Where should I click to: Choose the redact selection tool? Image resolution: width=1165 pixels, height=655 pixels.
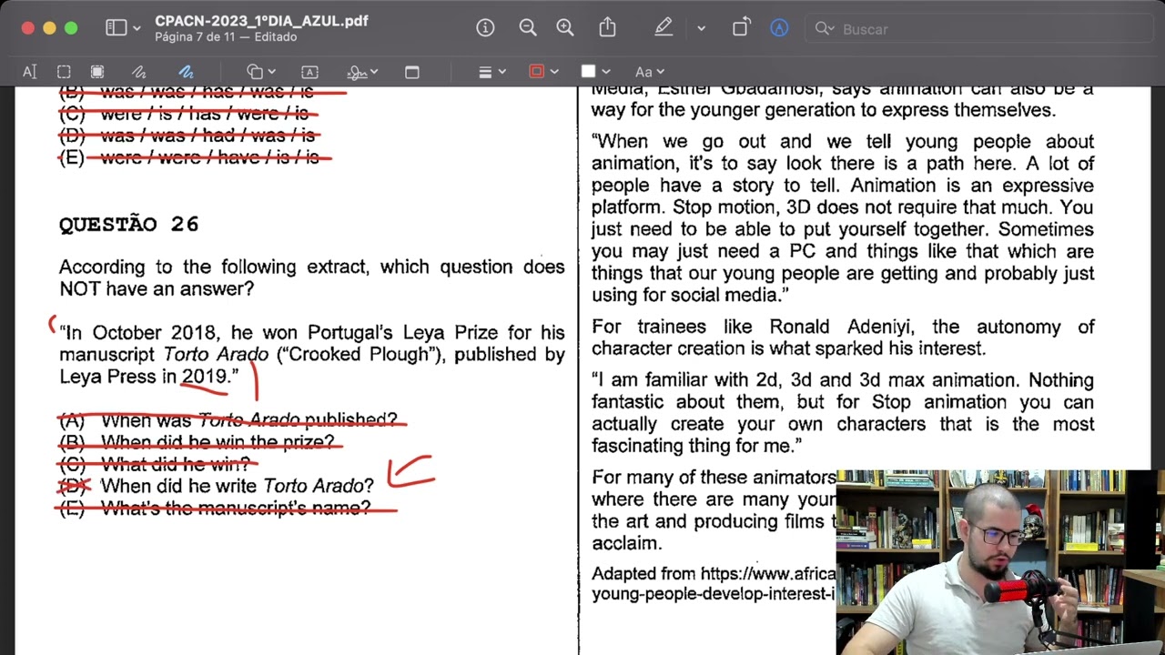coord(97,72)
